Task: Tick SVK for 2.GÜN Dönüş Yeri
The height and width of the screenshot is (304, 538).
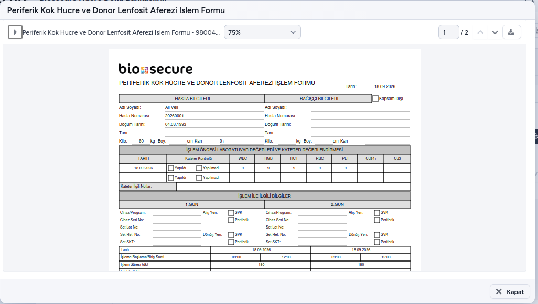Action: point(377,235)
